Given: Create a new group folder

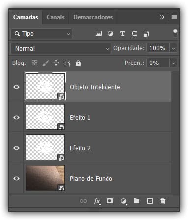Looking at the screenshot, I should [136, 201].
